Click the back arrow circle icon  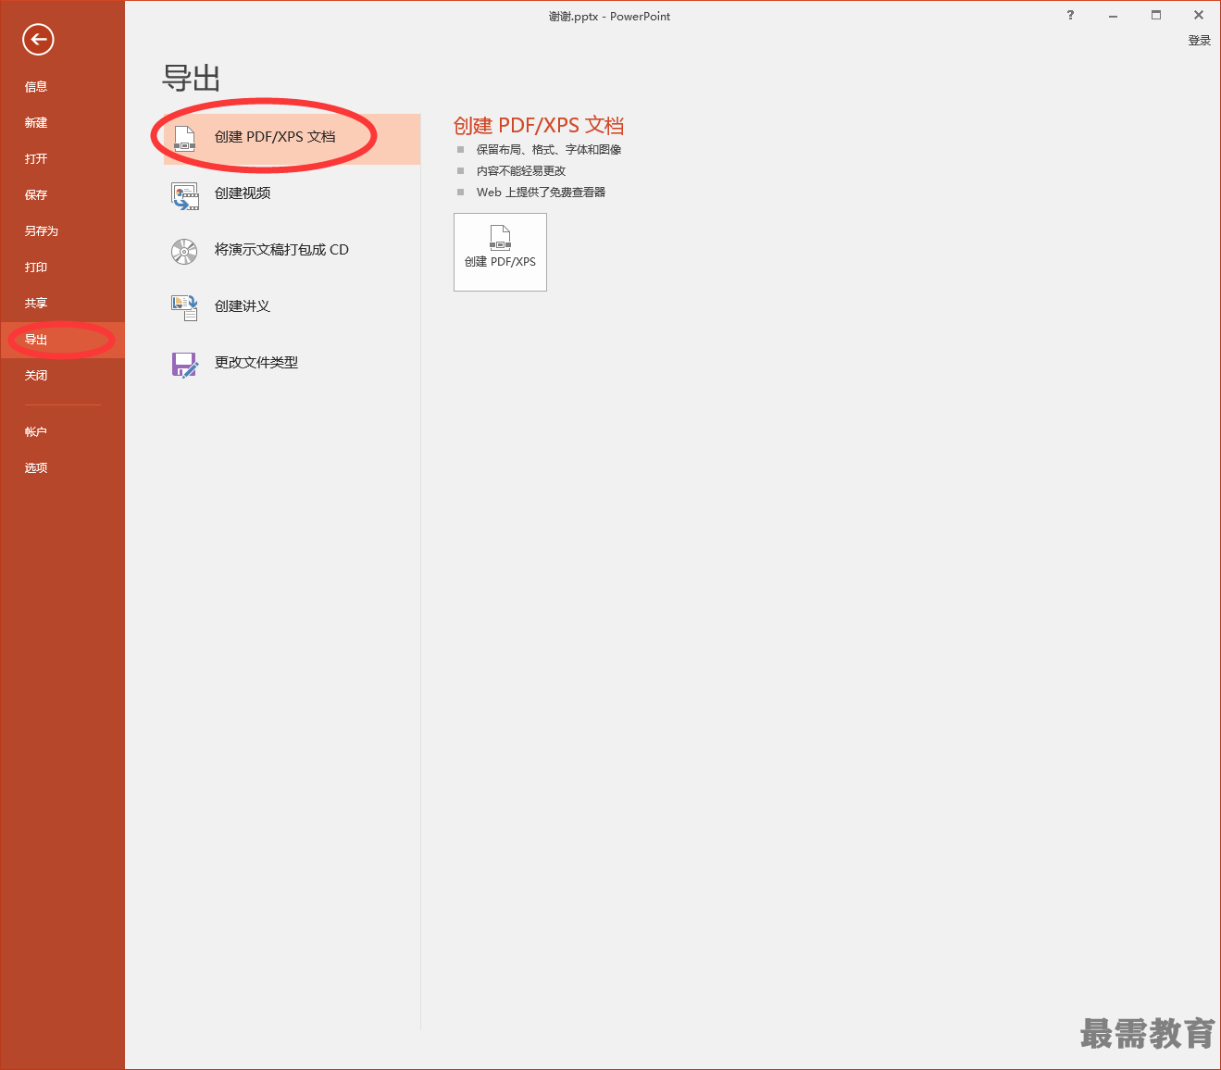(38, 39)
